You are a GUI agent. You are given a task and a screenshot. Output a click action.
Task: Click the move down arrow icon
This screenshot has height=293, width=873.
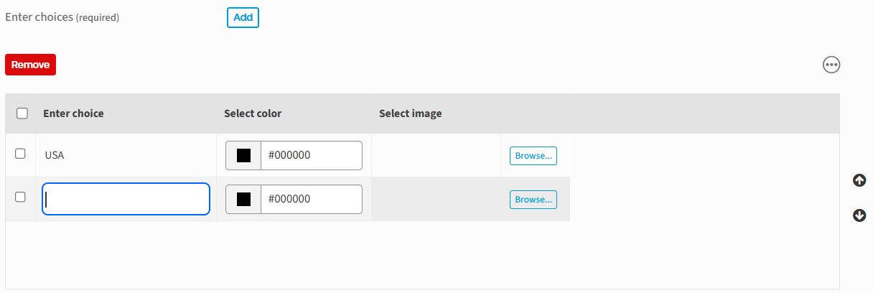(x=859, y=215)
